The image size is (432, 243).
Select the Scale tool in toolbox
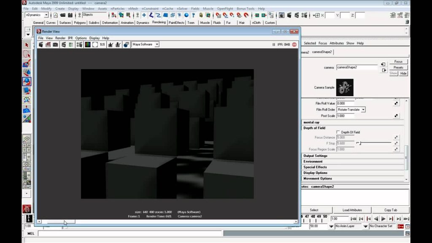(x=27, y=91)
